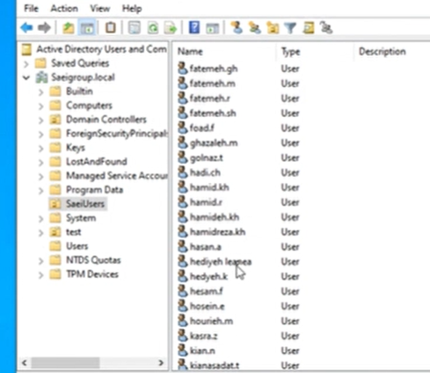The height and width of the screenshot is (373, 430).
Task: Select user fatemeh.sh in the list
Action: point(213,113)
